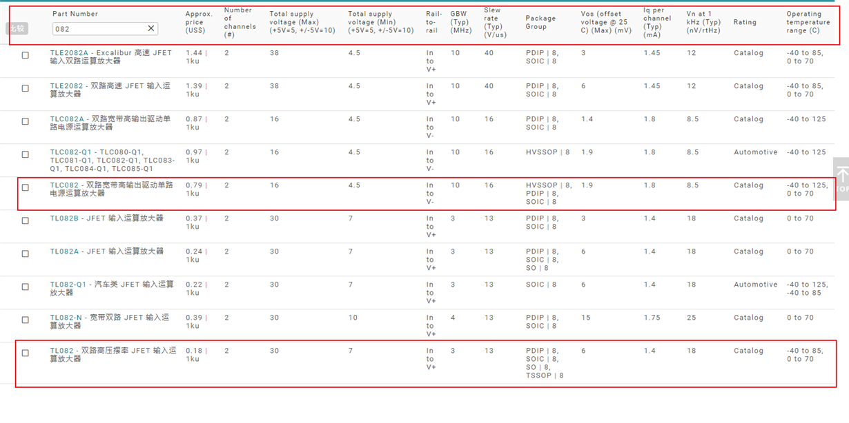Click the 0.37 | 1ku price cell
This screenshot has height=423, width=849.
196,223
